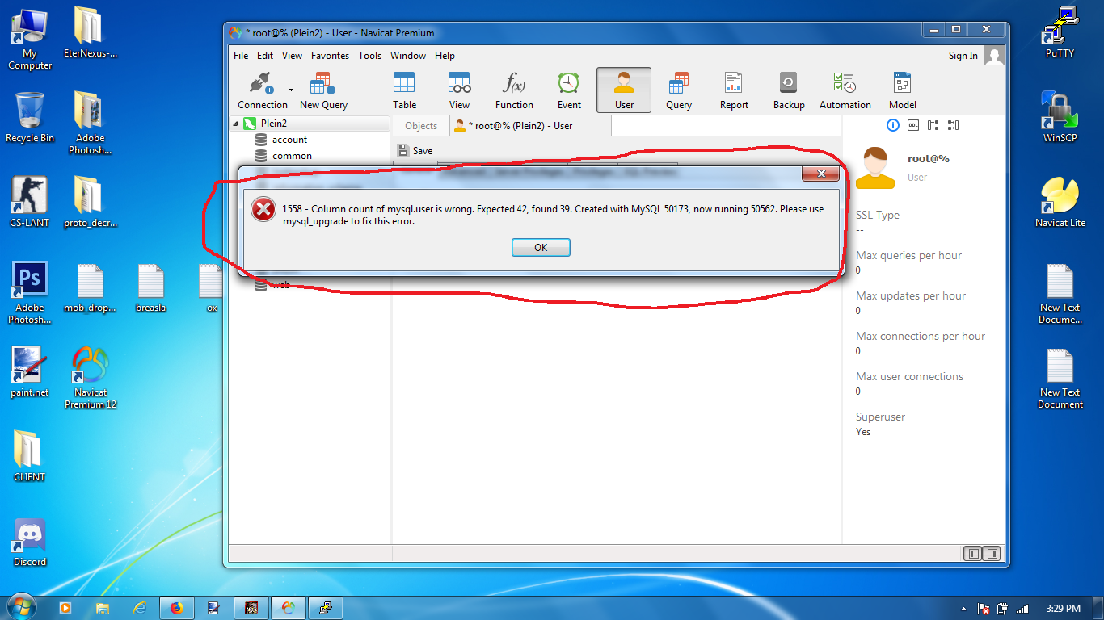Open My Computer desktop icon

click(x=30, y=39)
